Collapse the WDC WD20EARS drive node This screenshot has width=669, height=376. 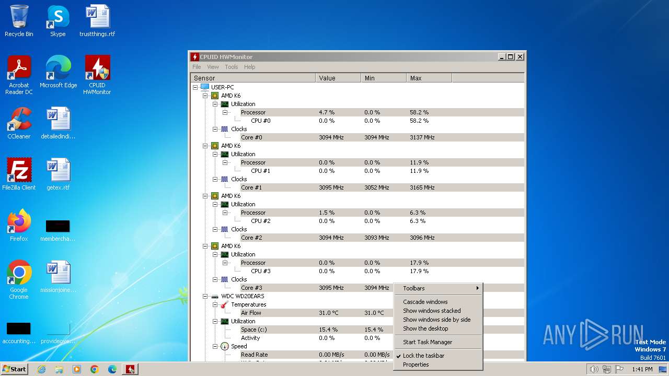205,296
